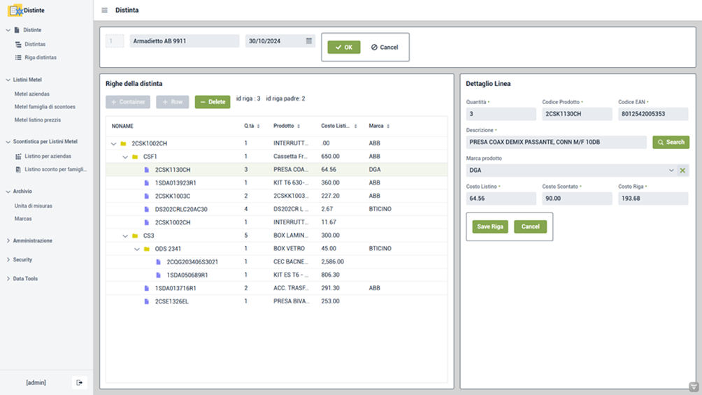Toggle the hamburger menu icon

point(104,10)
